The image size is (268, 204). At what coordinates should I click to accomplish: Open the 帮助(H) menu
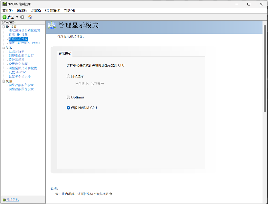click(70, 11)
